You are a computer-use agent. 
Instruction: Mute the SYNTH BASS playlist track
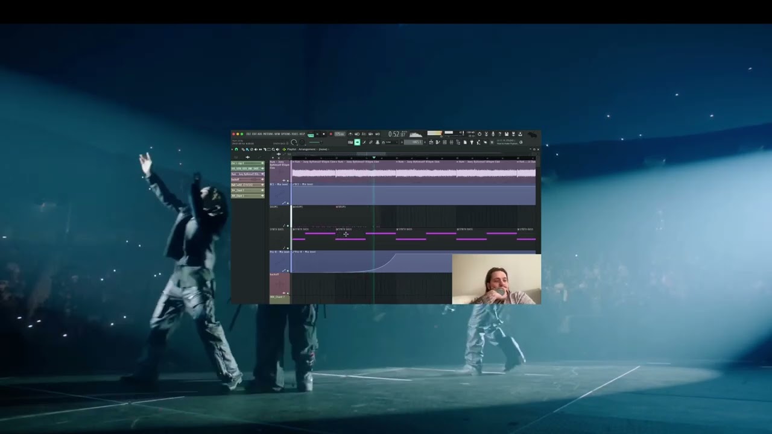(288, 248)
